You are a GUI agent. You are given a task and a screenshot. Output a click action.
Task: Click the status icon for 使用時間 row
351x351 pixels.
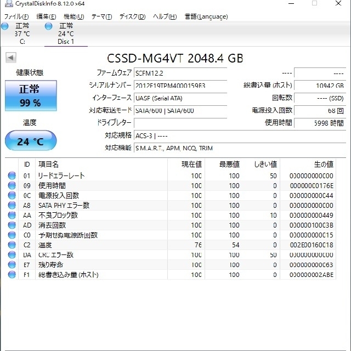click(x=12, y=185)
